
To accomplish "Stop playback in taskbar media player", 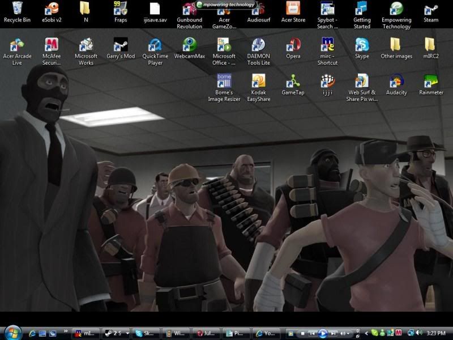I will (x=303, y=333).
